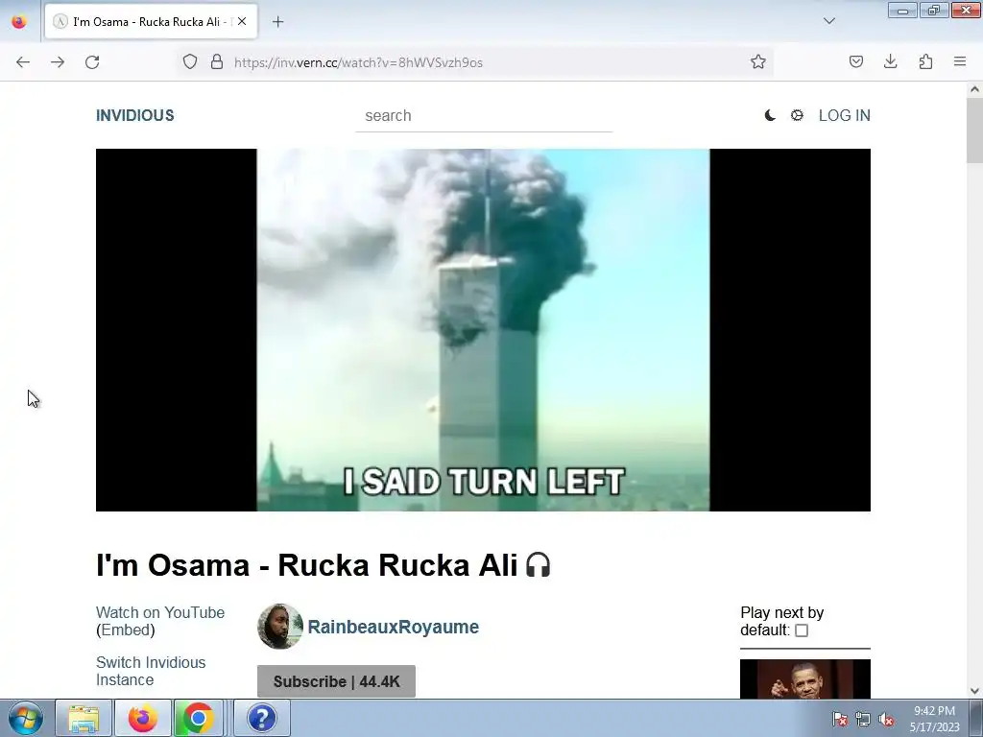This screenshot has width=983, height=737.
Task: Open the extensions puzzle icon
Action: [925, 61]
